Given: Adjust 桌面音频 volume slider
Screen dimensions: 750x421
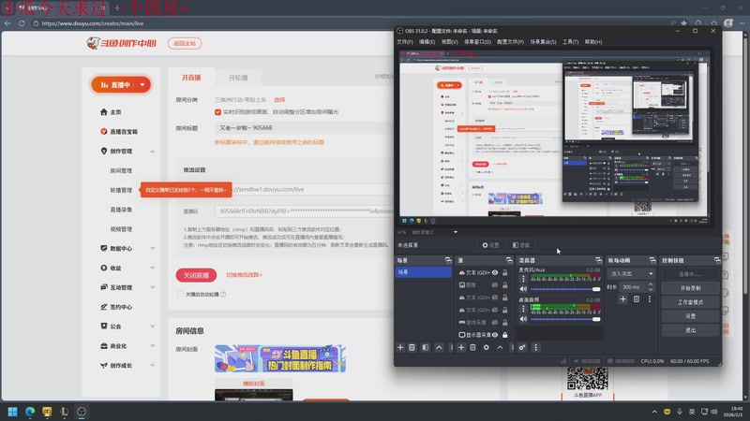Looking at the screenshot, I should [565, 319].
